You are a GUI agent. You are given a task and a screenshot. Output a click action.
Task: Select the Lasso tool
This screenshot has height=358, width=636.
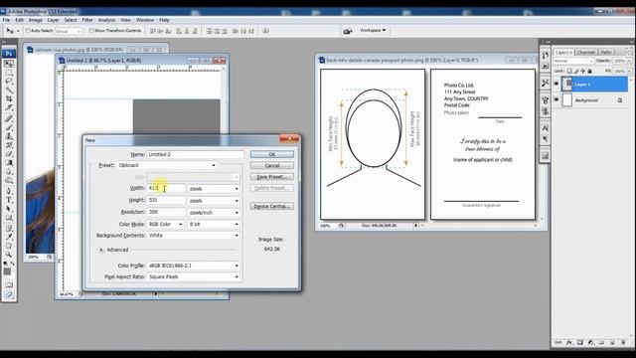click(x=9, y=82)
